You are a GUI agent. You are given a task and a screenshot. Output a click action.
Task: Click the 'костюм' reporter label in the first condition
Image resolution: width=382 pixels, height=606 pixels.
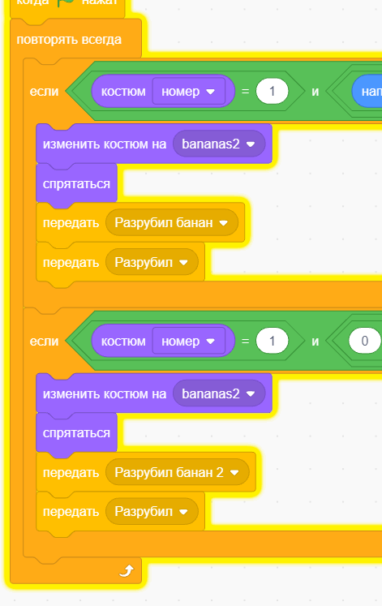tap(123, 92)
